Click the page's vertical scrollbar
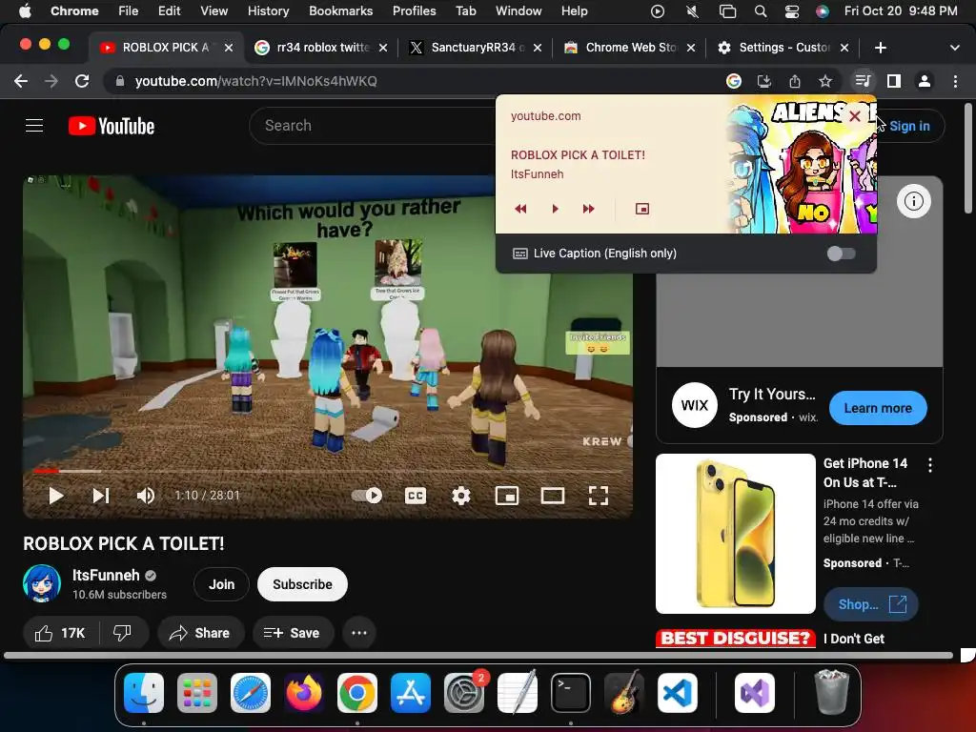 point(968,159)
